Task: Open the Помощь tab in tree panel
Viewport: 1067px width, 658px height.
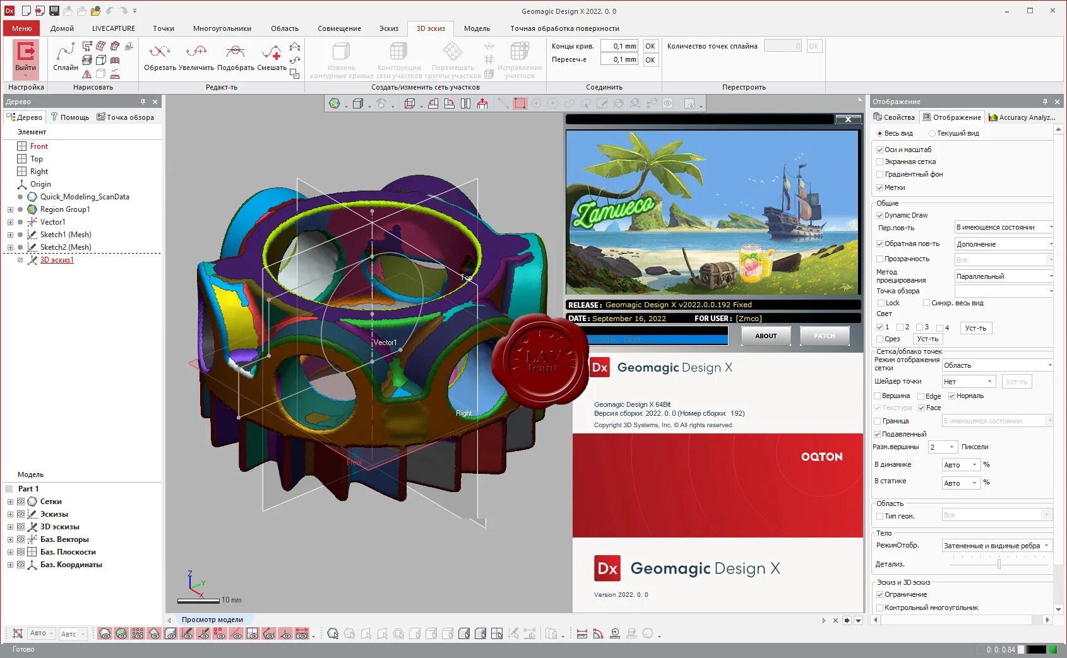Action: (x=70, y=117)
